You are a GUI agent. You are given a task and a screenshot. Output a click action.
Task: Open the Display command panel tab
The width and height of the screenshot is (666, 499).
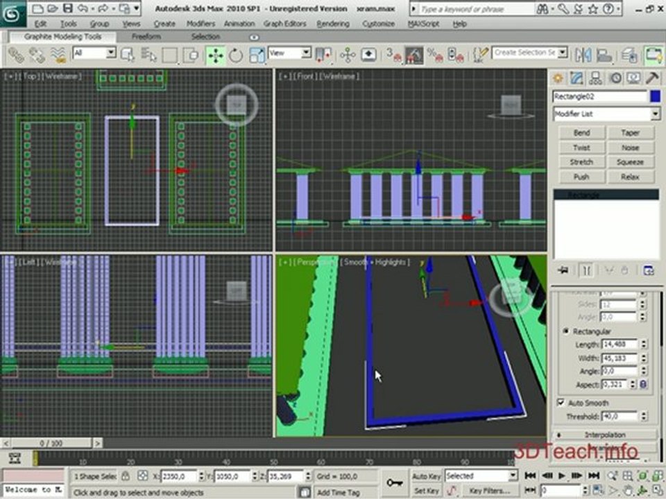coord(633,78)
